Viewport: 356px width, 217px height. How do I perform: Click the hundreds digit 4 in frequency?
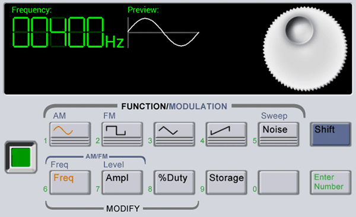click(x=58, y=32)
